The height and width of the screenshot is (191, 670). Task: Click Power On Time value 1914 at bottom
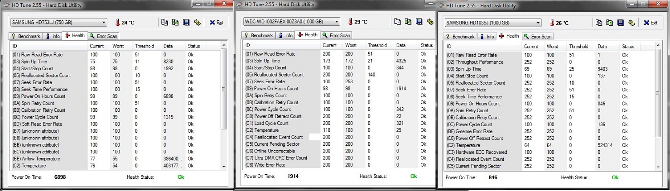coord(293,177)
